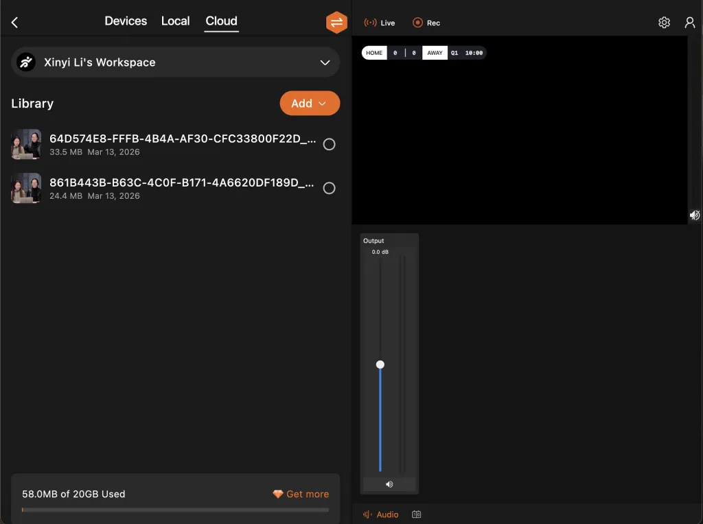Adjust the Output volume slider
This screenshot has width=703, height=524.
click(380, 364)
